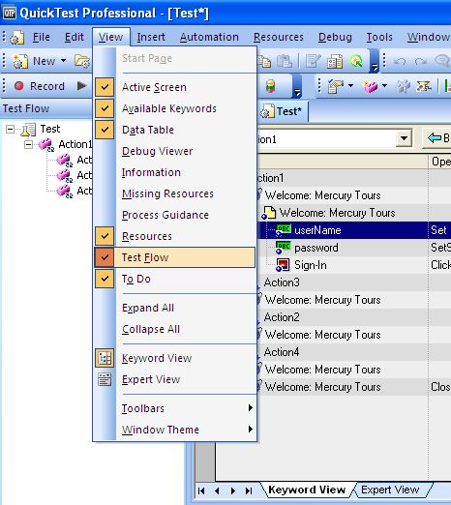This screenshot has height=505, width=451.
Task: Open the Window Theme submenu
Action: [174, 430]
